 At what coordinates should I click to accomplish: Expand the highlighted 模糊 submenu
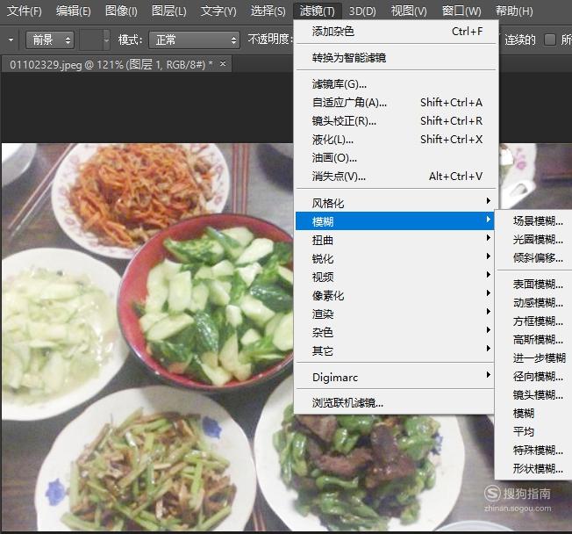tap(395, 221)
